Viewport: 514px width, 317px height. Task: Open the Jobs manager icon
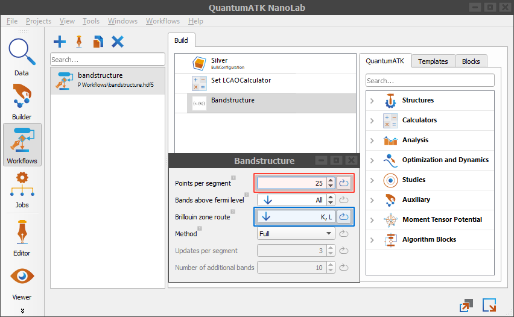point(22,190)
